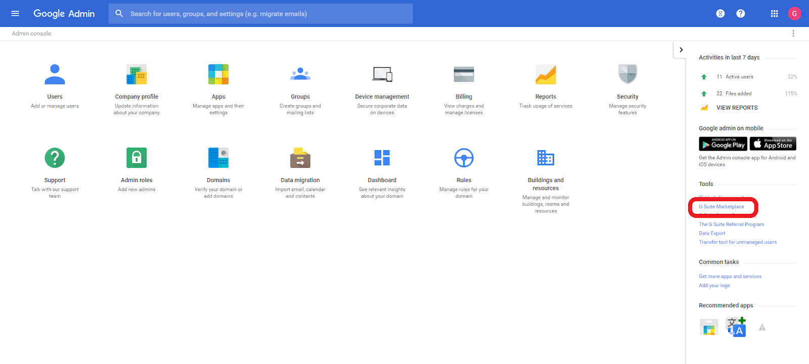
Task: Click 'Track usage of services' description
Action: pyautogui.click(x=546, y=106)
